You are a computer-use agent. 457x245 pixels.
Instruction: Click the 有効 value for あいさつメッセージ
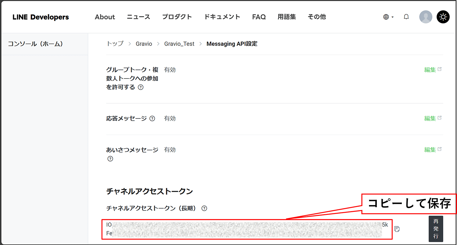click(x=170, y=150)
